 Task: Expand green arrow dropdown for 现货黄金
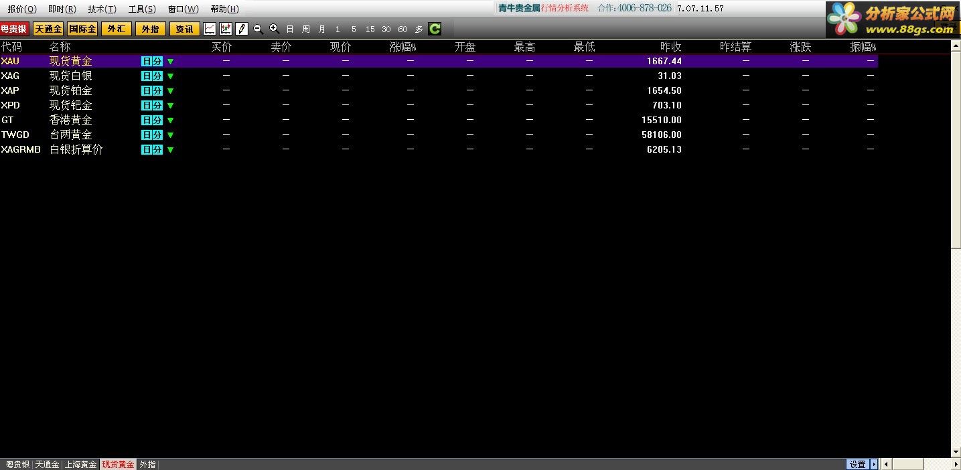(170, 61)
